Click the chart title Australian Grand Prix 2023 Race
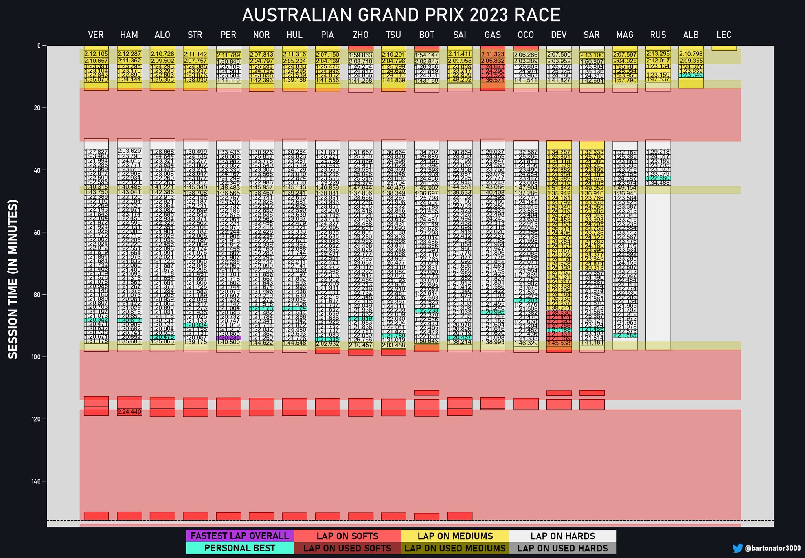Screen dimensions: 805x558 (x=401, y=15)
